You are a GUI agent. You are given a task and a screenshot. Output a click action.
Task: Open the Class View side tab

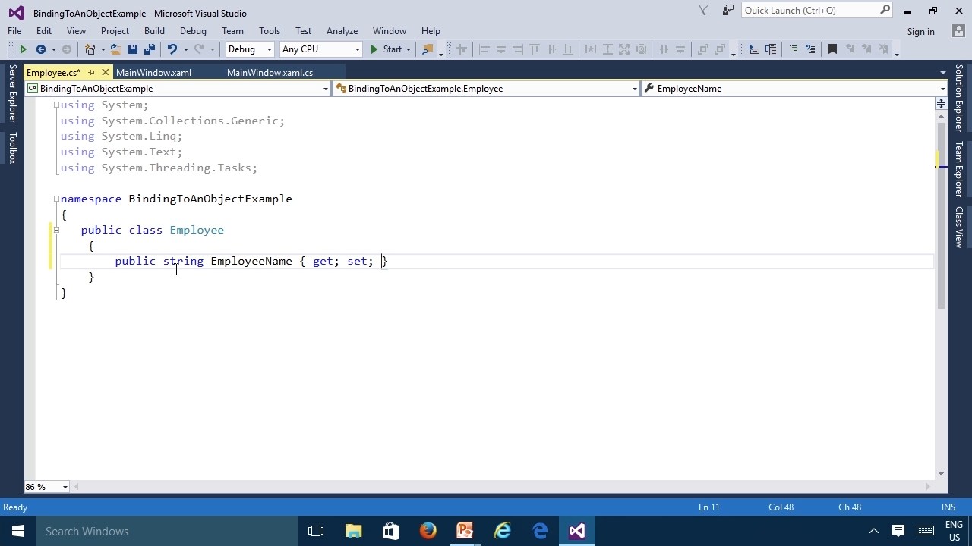959,227
